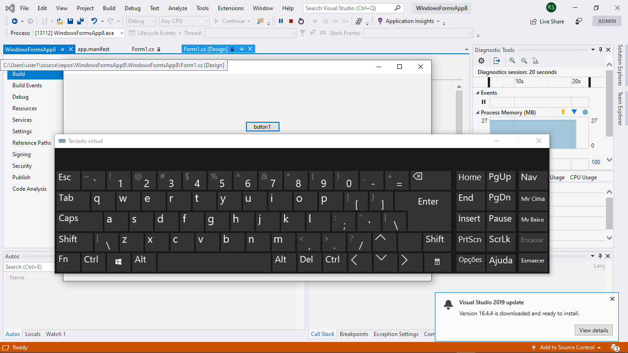This screenshot has height=353, width=628.
Task: Click the Opções key on virtual keyboard
Action: 470,262
